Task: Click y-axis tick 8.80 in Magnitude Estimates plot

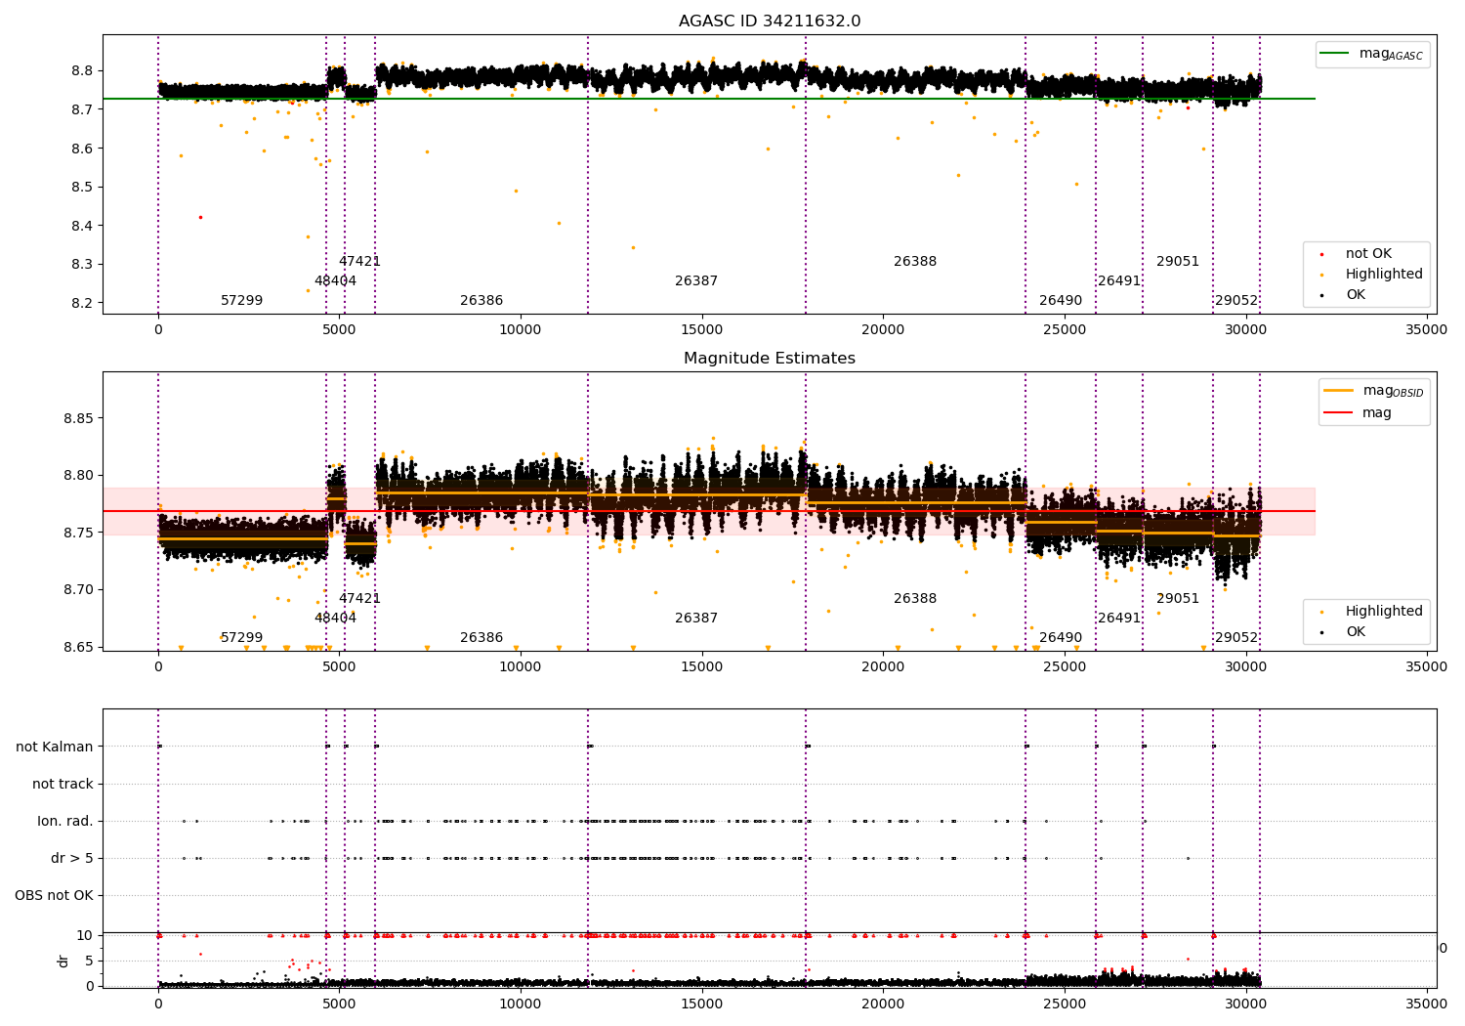Action: [78, 476]
